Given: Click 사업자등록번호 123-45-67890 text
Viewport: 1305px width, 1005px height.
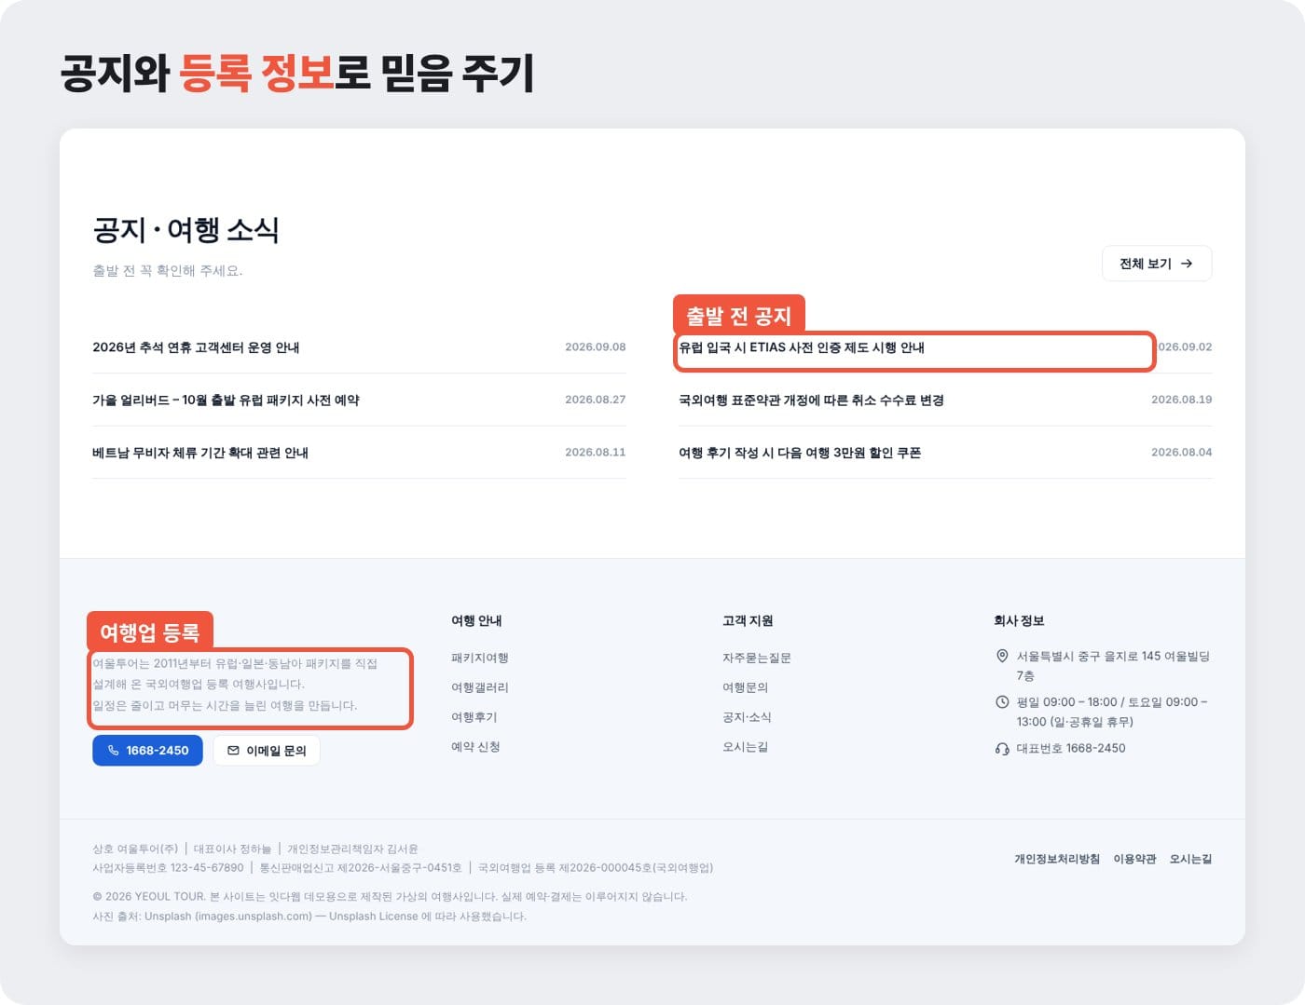Looking at the screenshot, I should point(168,867).
